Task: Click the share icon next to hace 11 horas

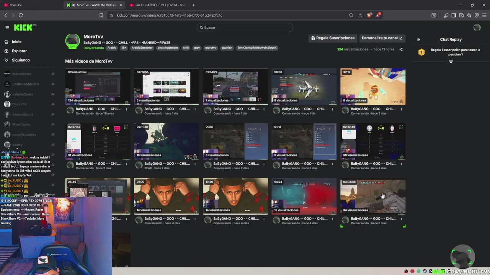Action: click(x=401, y=49)
